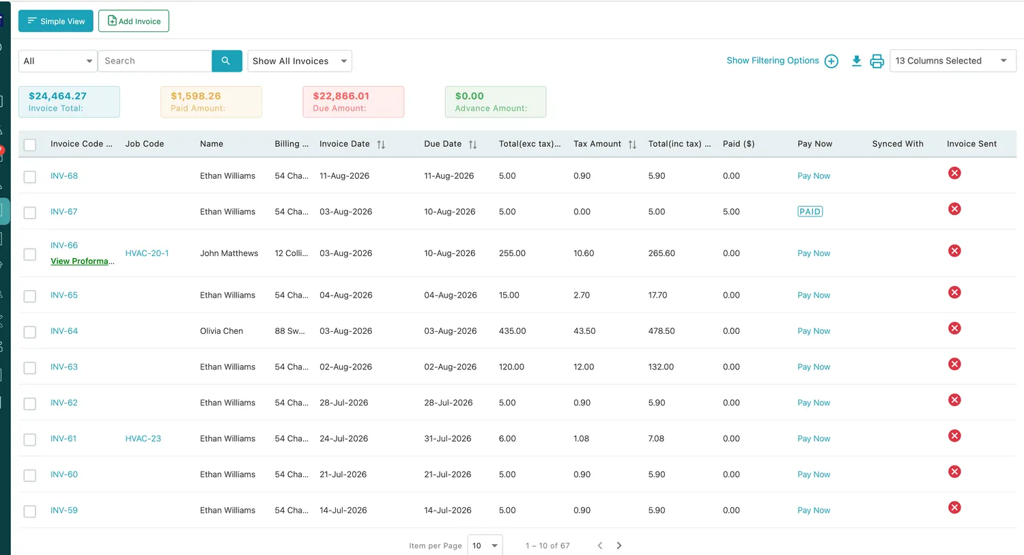1024x555 pixels.
Task: Go to previous page arrow
Action: click(x=600, y=545)
